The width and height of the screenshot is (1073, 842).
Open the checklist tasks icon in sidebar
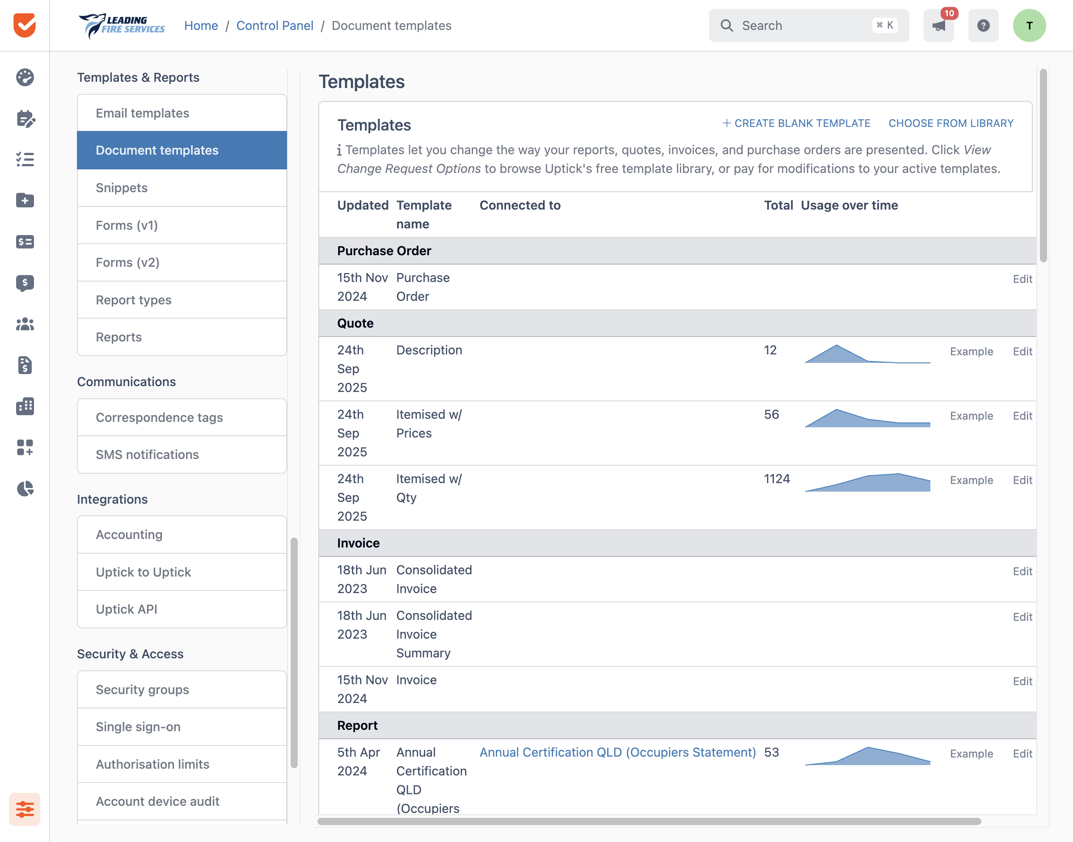[25, 159]
